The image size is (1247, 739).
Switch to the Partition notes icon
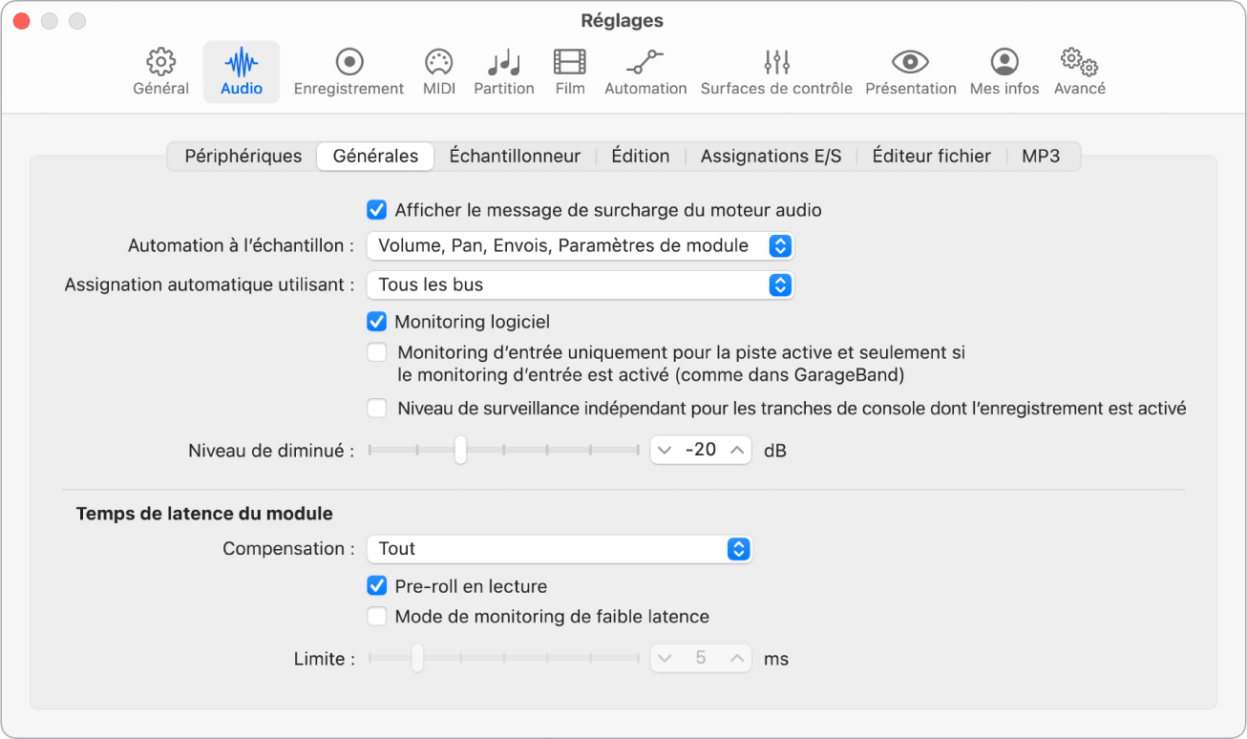pos(503,63)
